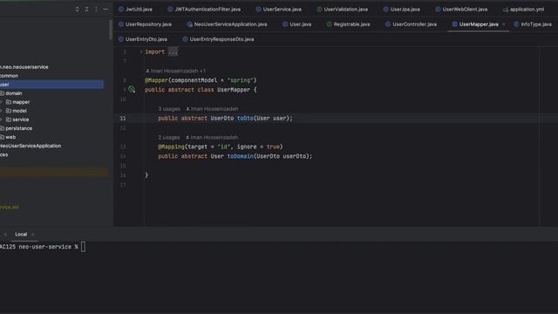Click the '2 usages' hint above toDomain
The height and width of the screenshot is (314, 558).
pos(169,137)
